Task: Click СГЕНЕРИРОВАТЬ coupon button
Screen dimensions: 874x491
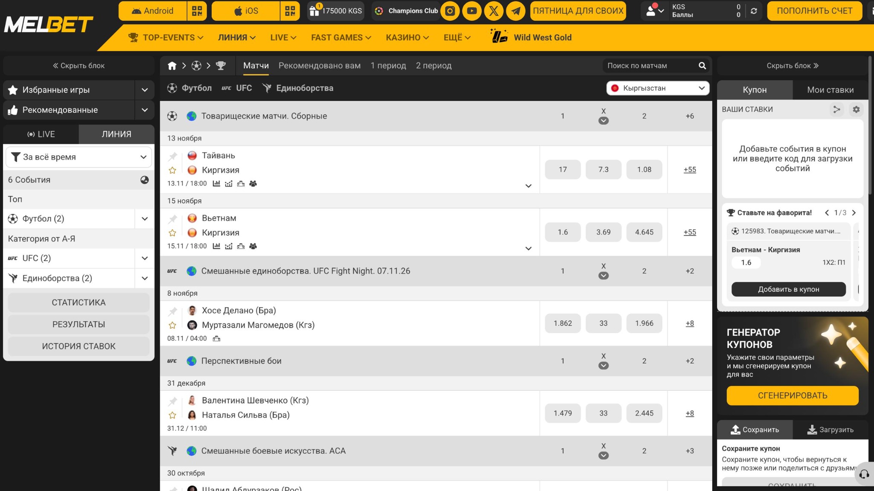Action: pos(792,395)
